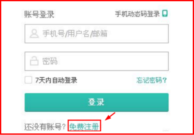Toggle auto-login via the 7天内自动登录 label text
Screen dimensions: 194x135
coord(56,80)
